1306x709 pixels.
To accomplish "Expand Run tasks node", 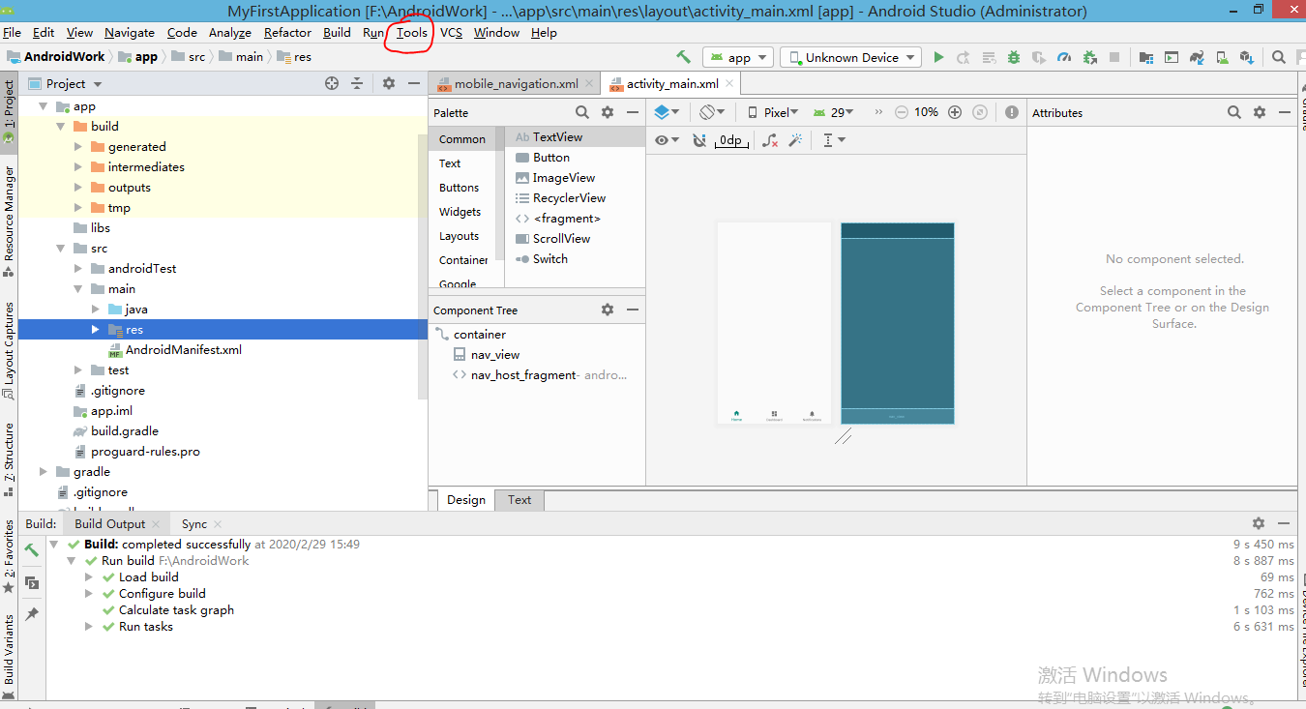I will pyautogui.click(x=88, y=627).
